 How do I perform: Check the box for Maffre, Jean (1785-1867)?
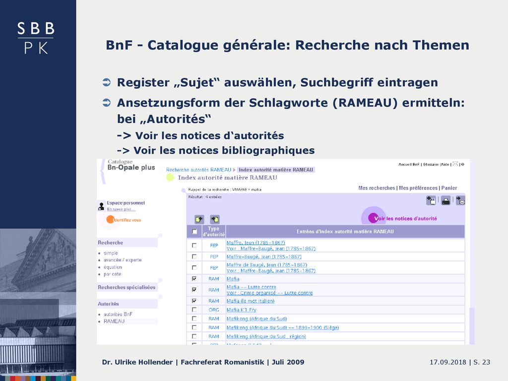point(194,246)
